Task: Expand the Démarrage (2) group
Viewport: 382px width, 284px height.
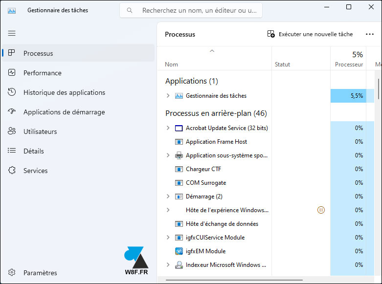Action: coord(168,196)
